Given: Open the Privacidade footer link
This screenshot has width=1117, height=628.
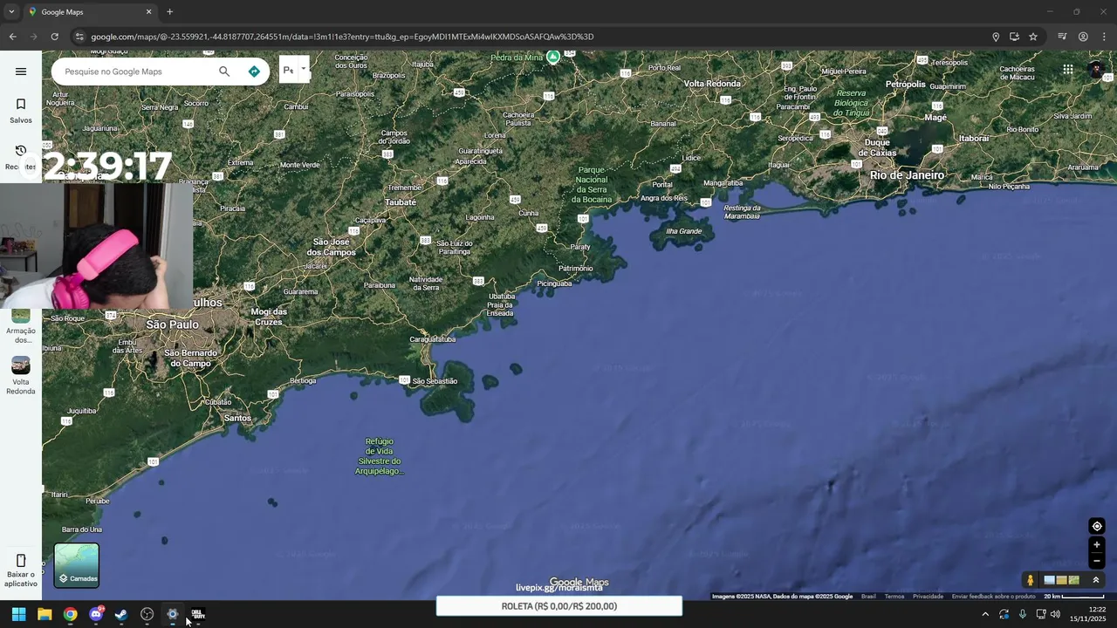Looking at the screenshot, I should [x=928, y=597].
